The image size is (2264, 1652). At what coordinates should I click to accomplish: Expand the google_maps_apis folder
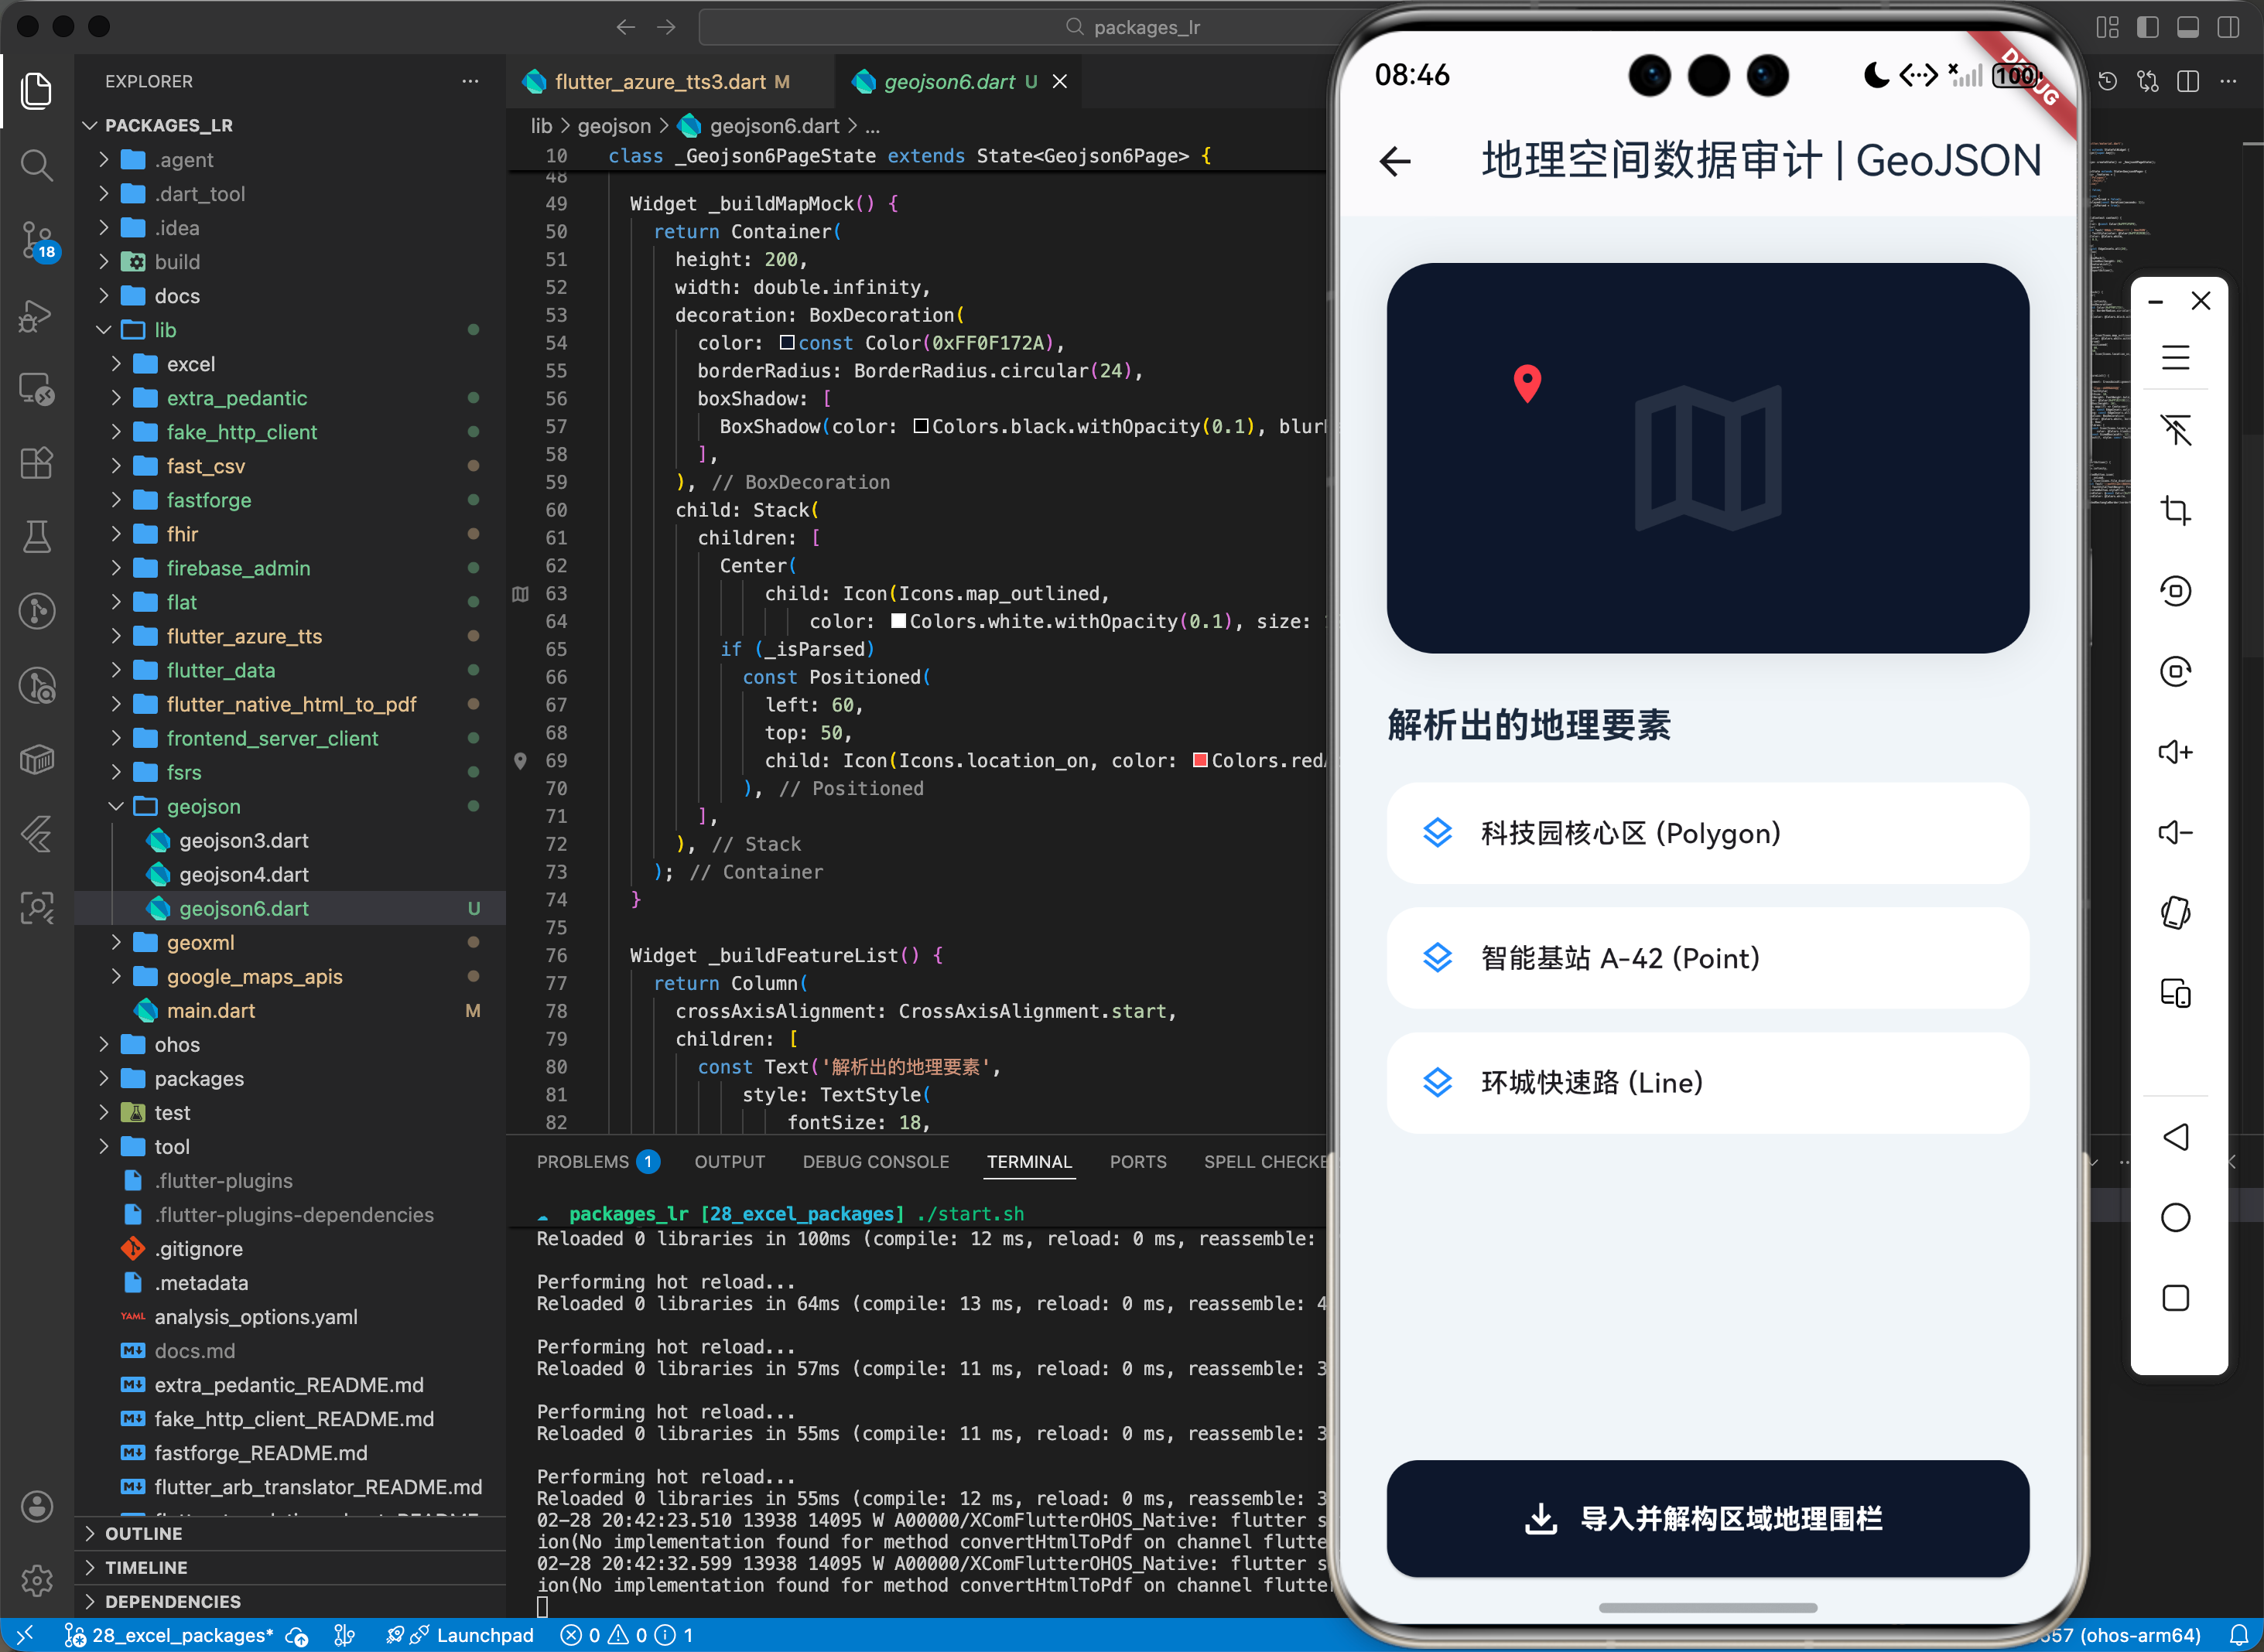[x=290, y=976]
